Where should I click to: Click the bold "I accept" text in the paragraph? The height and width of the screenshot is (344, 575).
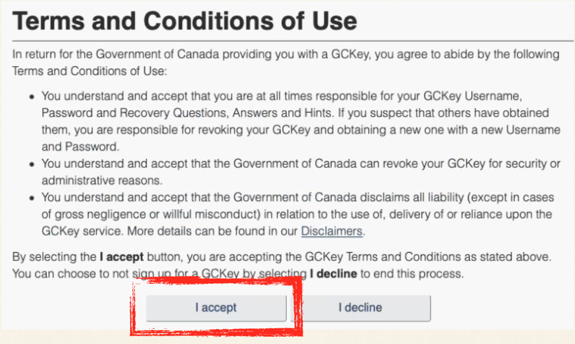click(121, 257)
